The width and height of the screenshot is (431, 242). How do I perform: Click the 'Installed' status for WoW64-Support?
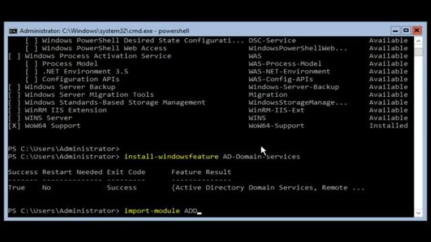pos(389,126)
